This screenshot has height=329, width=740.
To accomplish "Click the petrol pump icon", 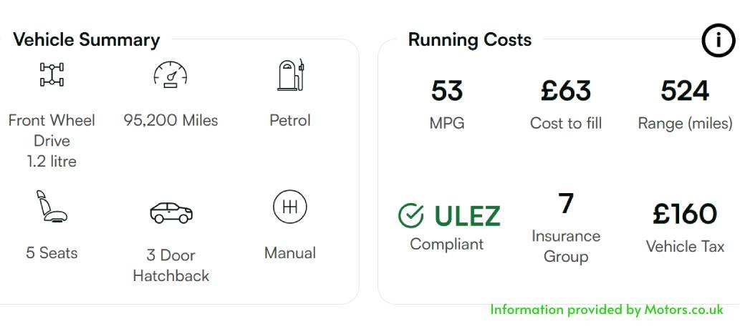I will (x=290, y=75).
